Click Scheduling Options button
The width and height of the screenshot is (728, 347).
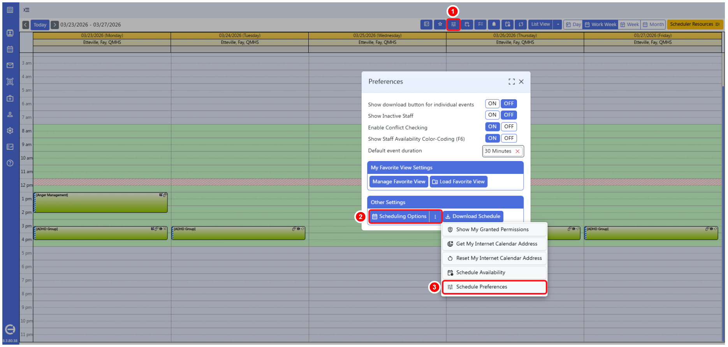399,217
